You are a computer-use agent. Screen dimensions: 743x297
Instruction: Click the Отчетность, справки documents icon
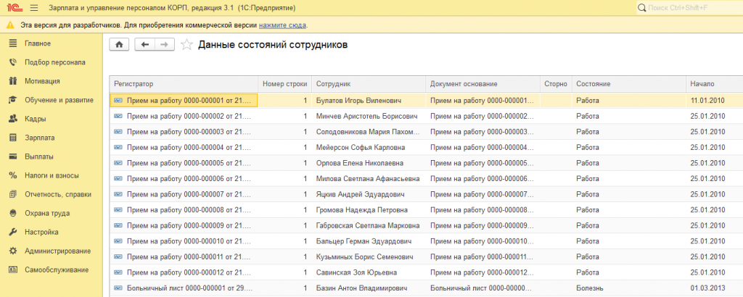13,194
